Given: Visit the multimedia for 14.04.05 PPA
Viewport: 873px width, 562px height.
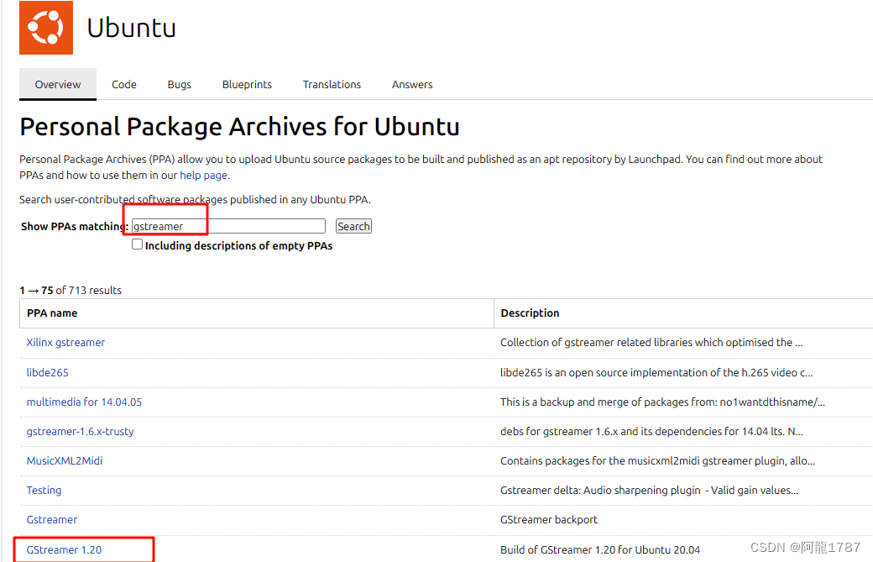Looking at the screenshot, I should click(84, 402).
